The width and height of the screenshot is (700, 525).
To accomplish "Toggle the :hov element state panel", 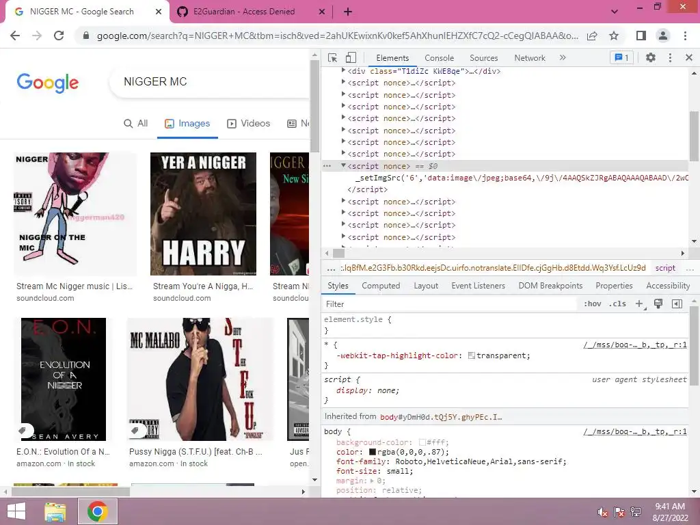I will point(592,304).
